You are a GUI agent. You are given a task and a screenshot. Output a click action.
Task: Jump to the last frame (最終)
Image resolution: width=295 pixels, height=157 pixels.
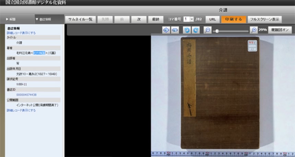click(156, 19)
